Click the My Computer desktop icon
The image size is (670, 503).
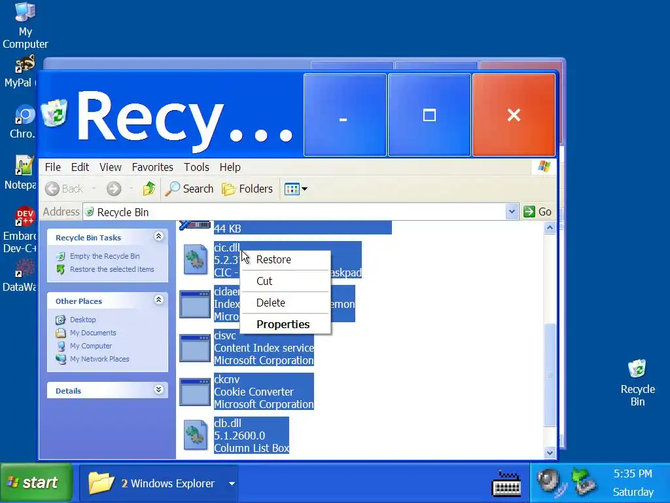25,26
